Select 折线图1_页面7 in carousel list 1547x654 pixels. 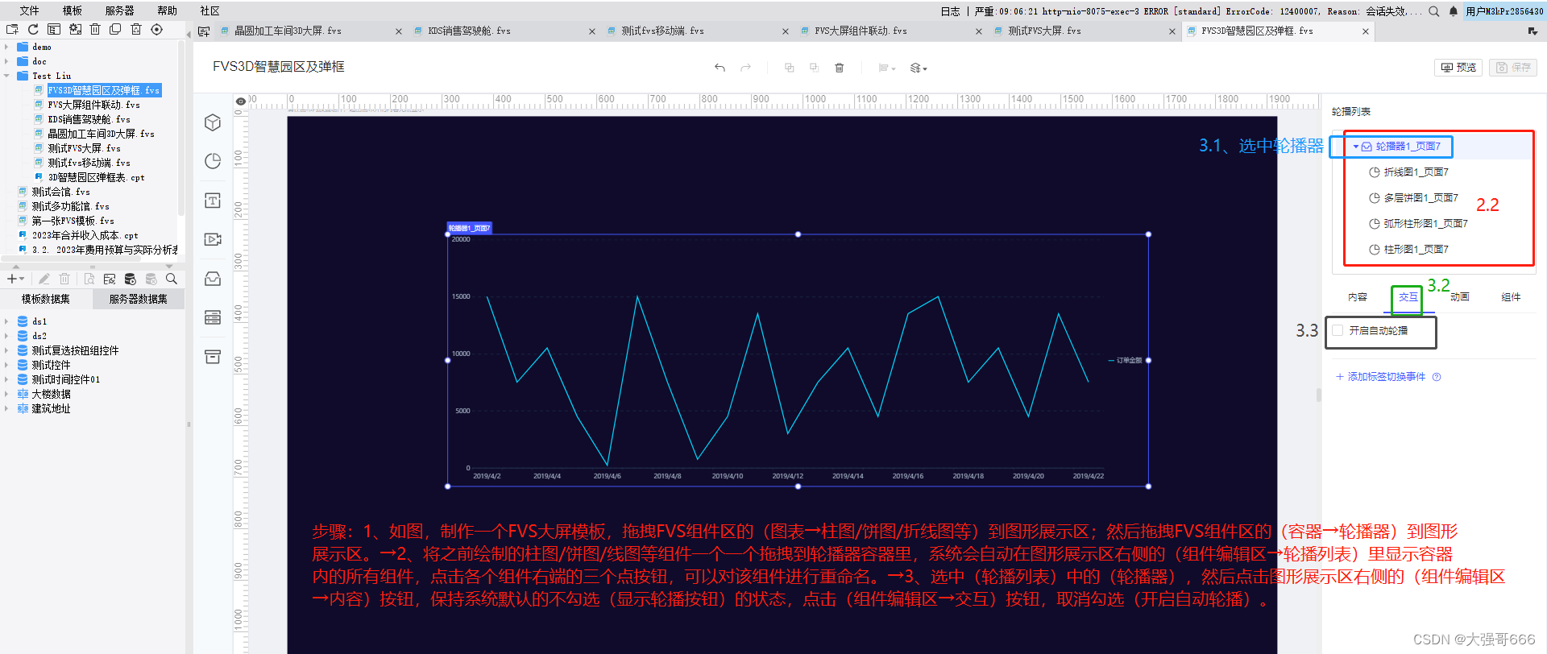click(x=1416, y=172)
